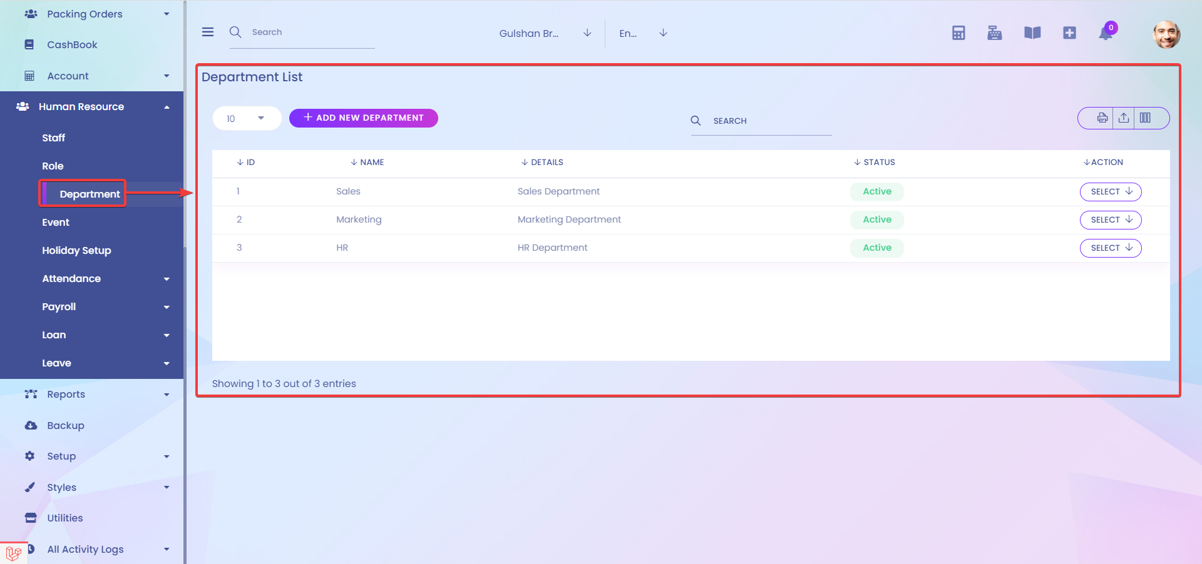Click Active status badge for Marketing
Screen dimensions: 1202x564
click(x=877, y=219)
